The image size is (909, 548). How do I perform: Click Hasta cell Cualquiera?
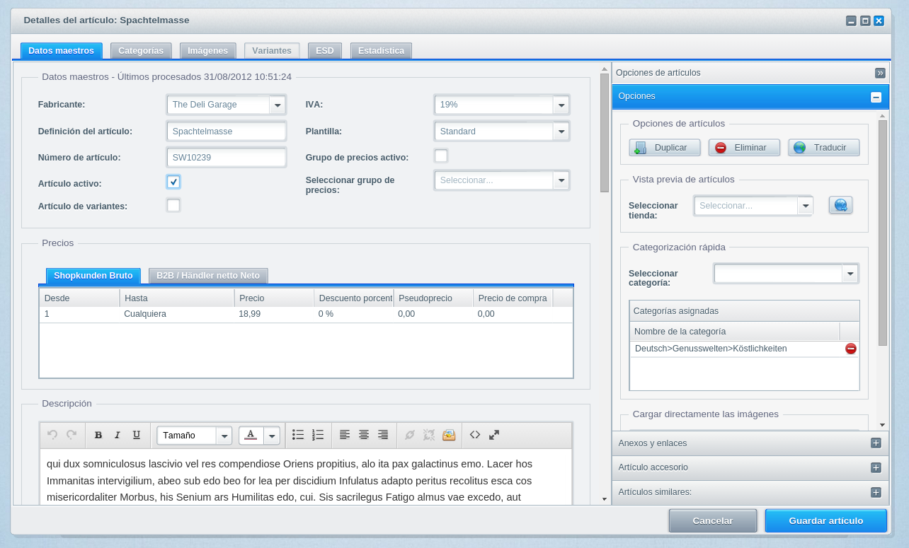click(176, 314)
